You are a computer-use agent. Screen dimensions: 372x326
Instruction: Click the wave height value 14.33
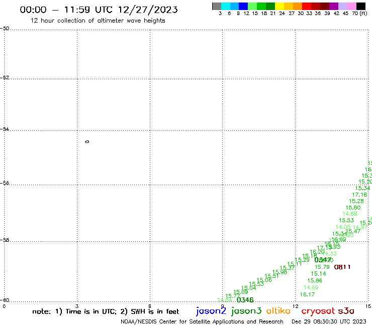coord(330,254)
